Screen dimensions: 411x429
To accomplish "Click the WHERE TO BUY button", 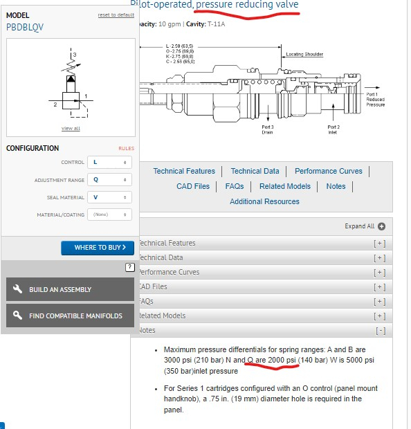I will (x=98, y=248).
